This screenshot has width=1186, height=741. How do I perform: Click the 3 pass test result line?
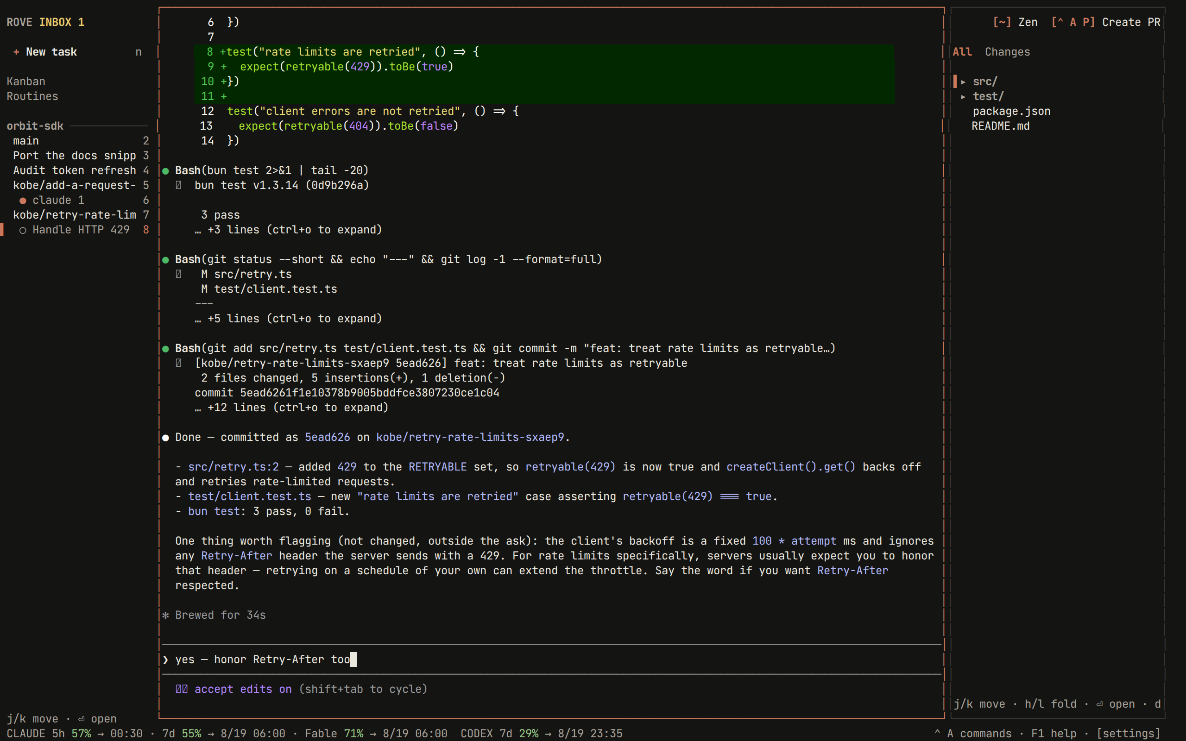coord(221,215)
